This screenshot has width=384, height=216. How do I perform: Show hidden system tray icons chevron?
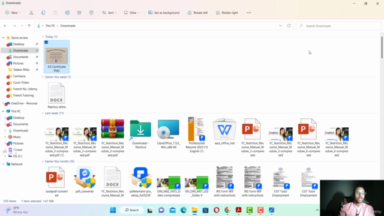[317, 210]
